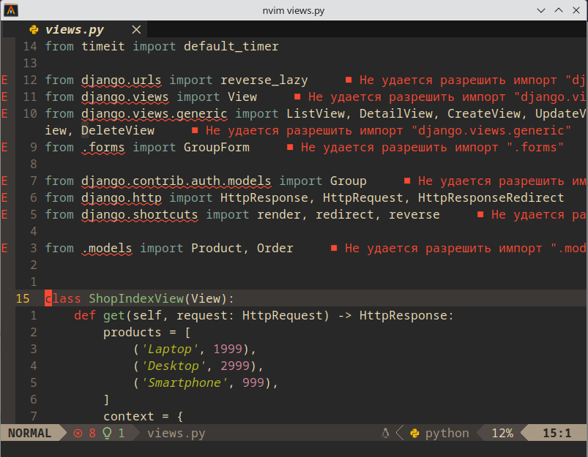Screen dimensions: 588x457
Task: Click error sign E beside .forms import line
Action: [x=4, y=147]
